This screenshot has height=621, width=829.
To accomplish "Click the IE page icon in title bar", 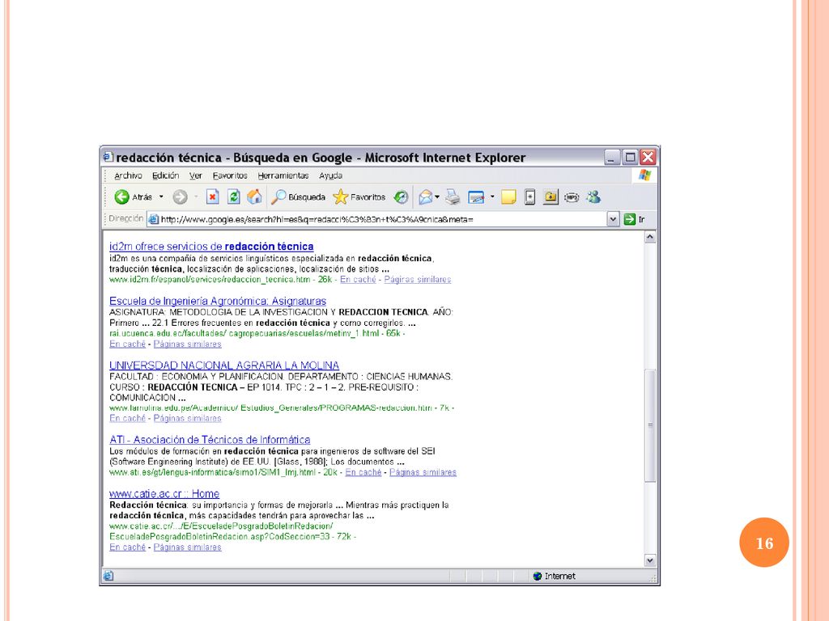I will (108, 157).
